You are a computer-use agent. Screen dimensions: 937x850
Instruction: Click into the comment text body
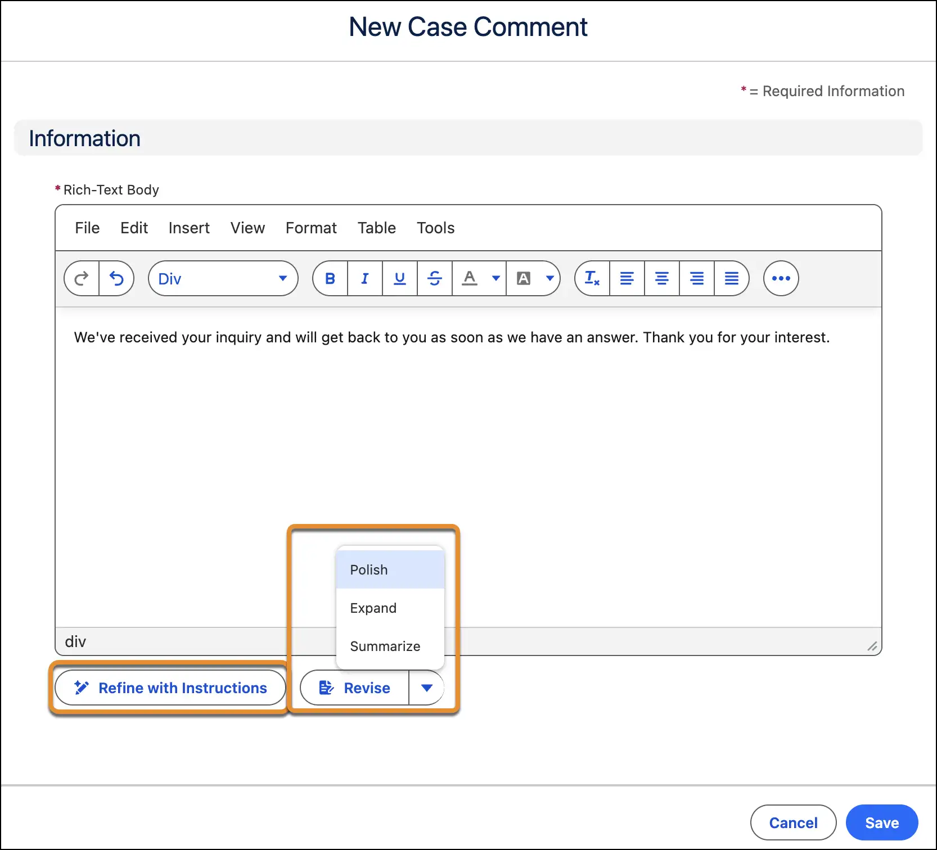(x=468, y=467)
